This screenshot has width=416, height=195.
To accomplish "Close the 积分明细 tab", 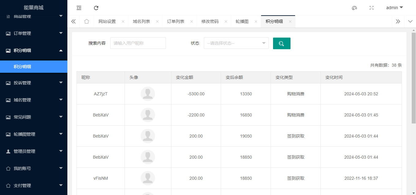I will (290, 21).
